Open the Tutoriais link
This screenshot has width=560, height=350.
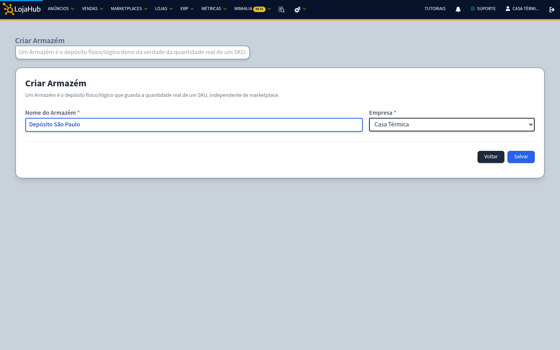pos(435,9)
